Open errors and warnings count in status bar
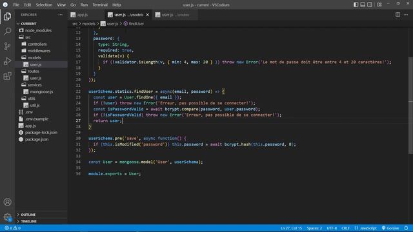This screenshot has height=232, width=413. click(x=12, y=228)
